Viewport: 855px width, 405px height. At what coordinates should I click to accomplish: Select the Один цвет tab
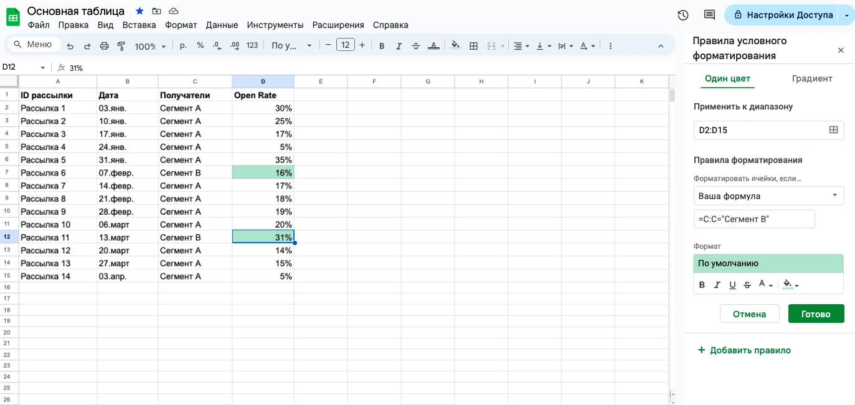727,78
